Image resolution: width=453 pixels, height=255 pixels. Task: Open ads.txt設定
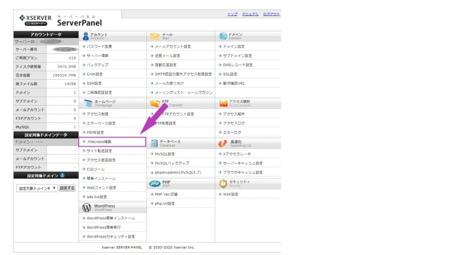96,197
